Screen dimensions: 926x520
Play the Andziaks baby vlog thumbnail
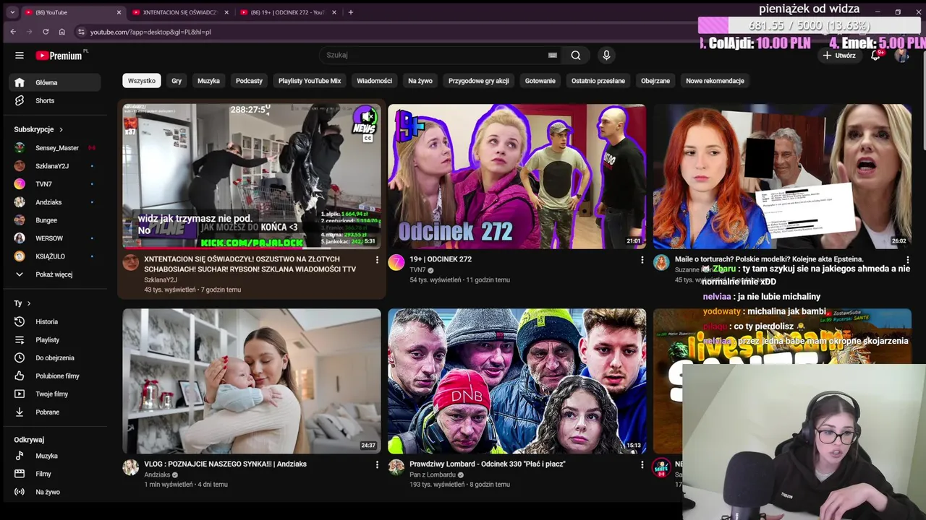[x=251, y=381]
